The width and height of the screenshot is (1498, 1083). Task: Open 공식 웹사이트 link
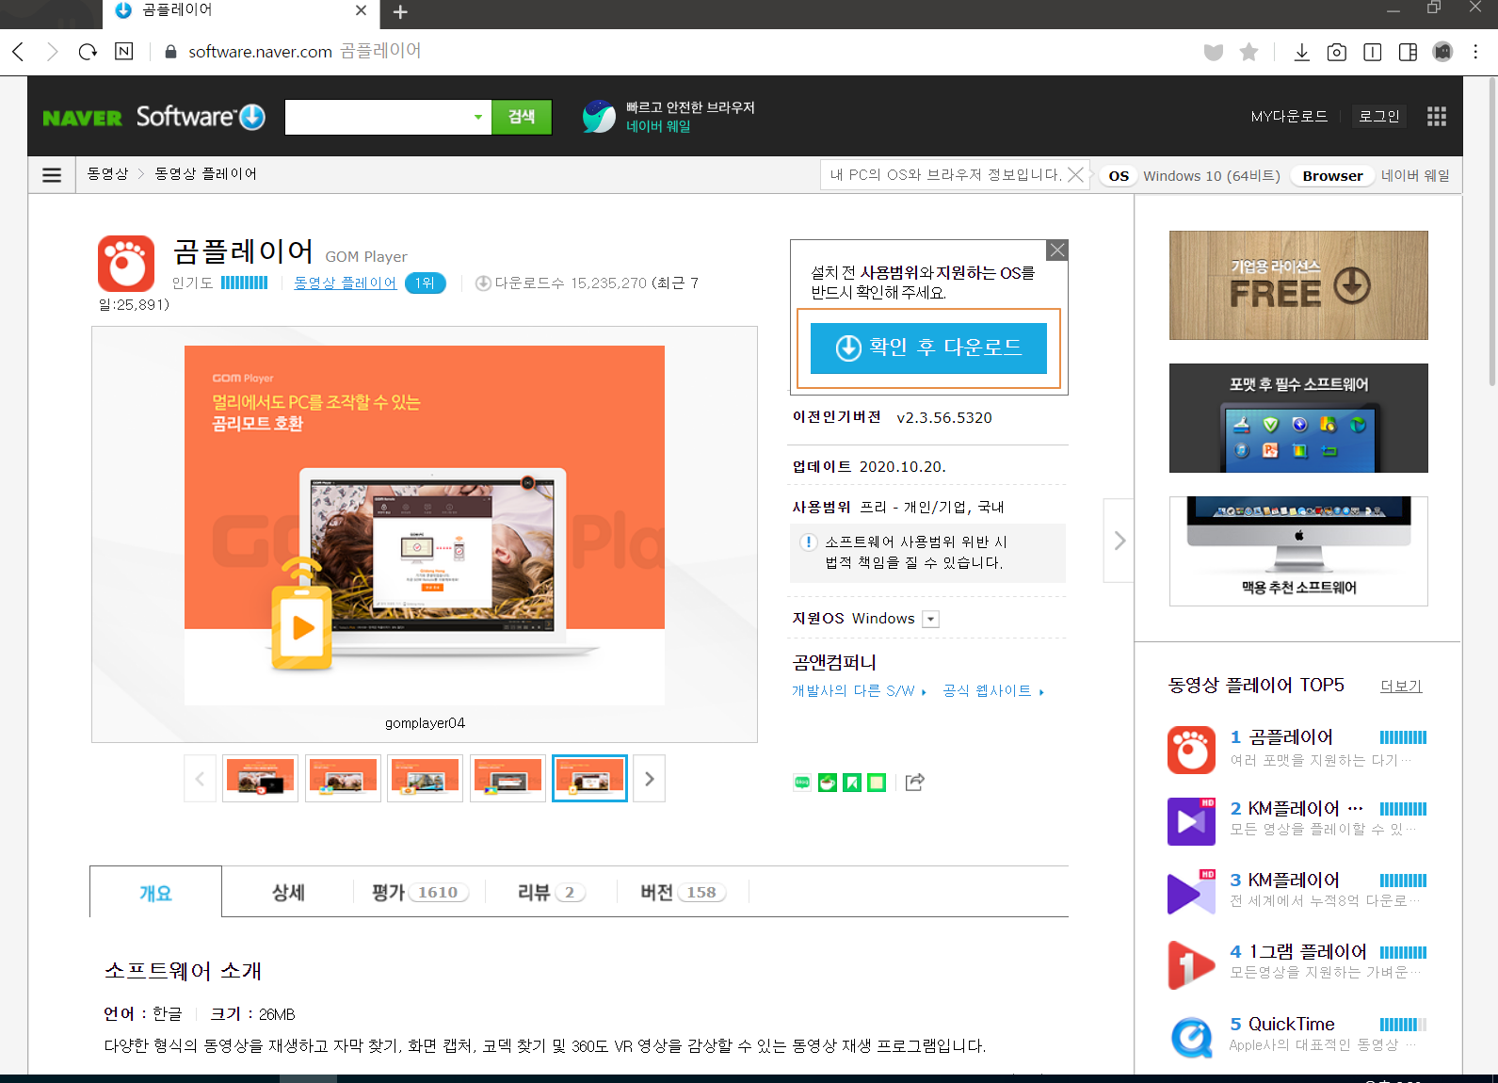point(993,690)
